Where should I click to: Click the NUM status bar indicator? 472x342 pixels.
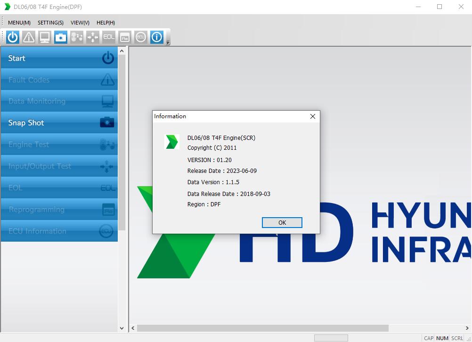coord(442,338)
